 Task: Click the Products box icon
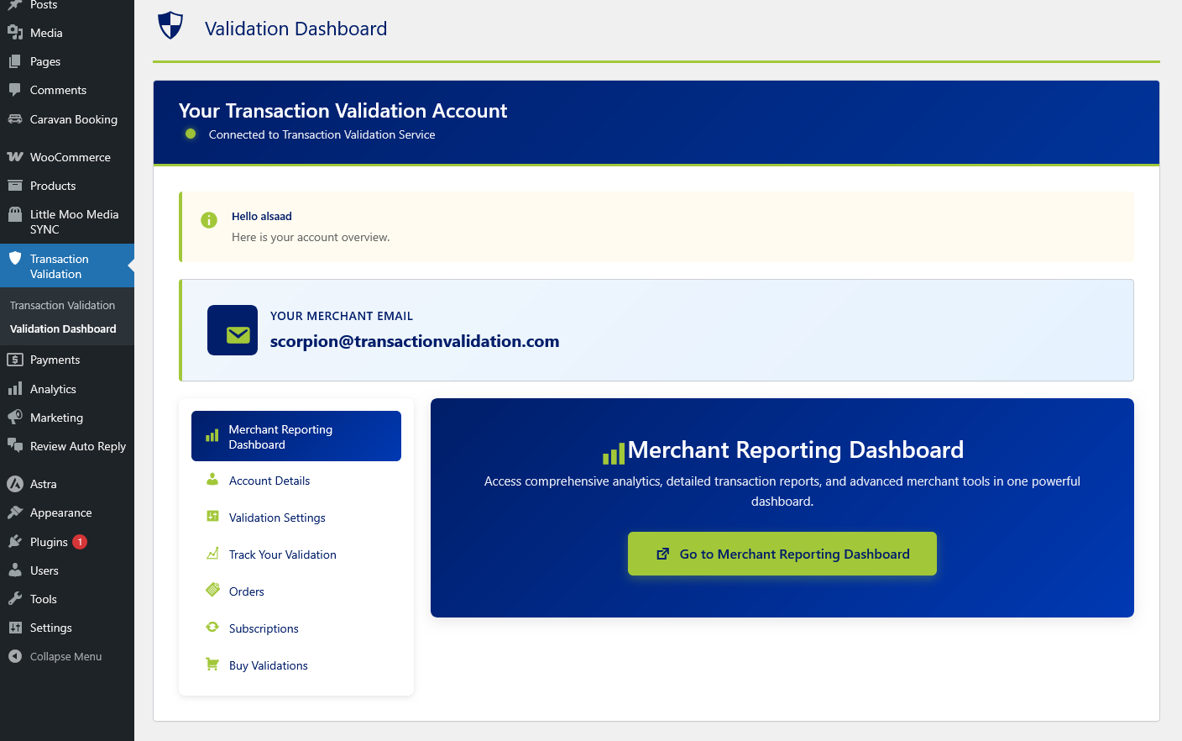(15, 186)
